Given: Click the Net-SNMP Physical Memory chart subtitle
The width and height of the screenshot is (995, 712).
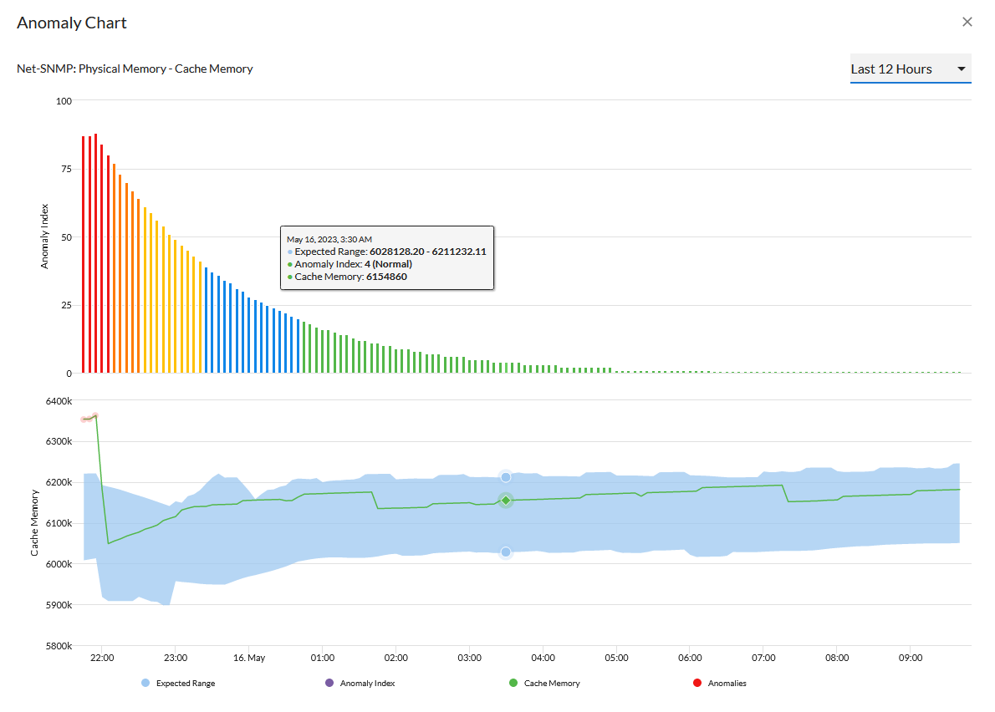Looking at the screenshot, I should click(135, 69).
